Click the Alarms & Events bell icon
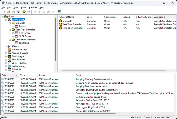The width and height of the screenshot is (177, 119). coord(10,53)
